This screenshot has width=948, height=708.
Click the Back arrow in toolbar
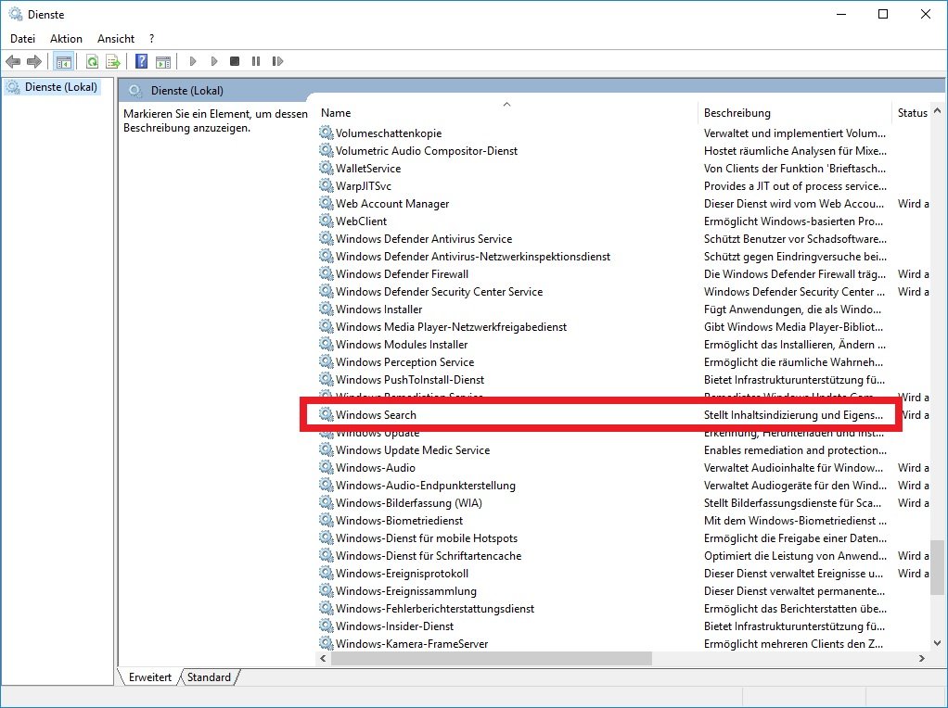pyautogui.click(x=13, y=61)
